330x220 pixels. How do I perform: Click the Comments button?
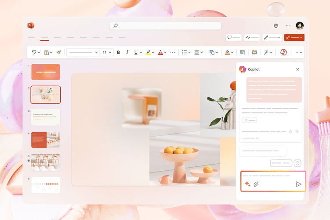coord(234,38)
